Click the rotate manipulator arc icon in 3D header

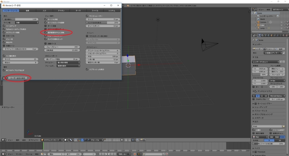click(85, 140)
